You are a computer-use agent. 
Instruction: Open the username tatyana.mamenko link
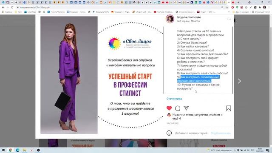[x=189, y=17]
